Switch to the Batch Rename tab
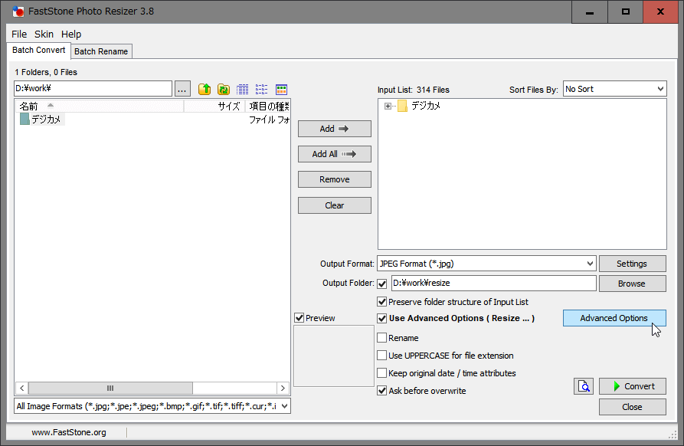 click(x=102, y=51)
